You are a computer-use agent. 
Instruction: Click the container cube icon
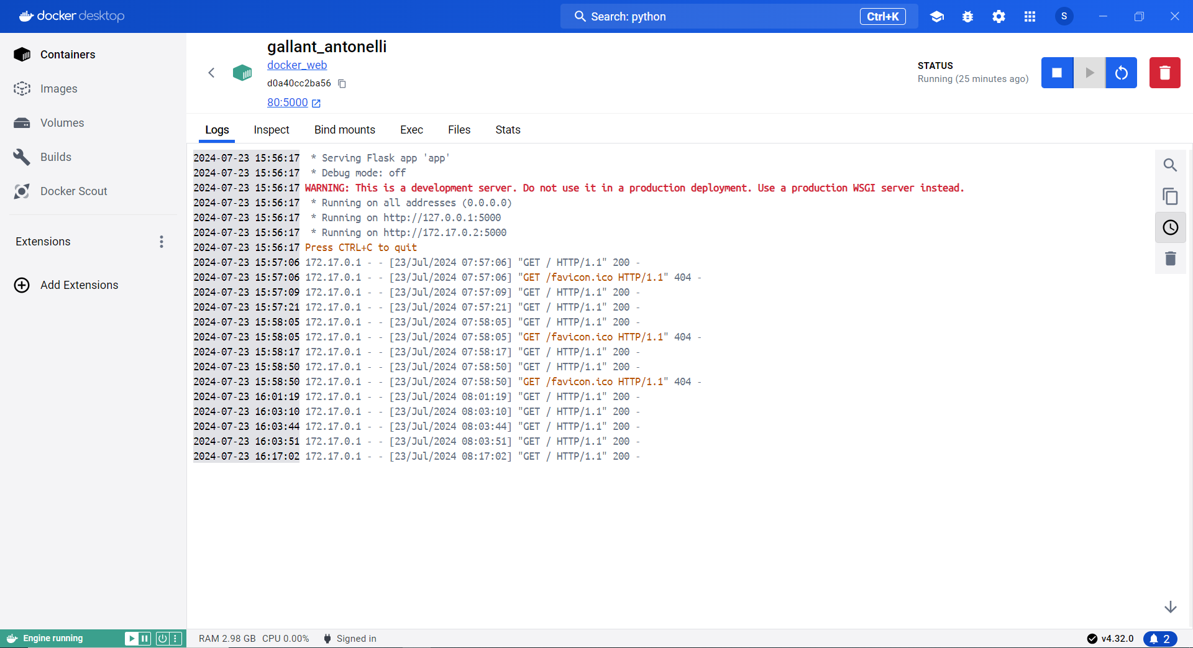coord(242,73)
